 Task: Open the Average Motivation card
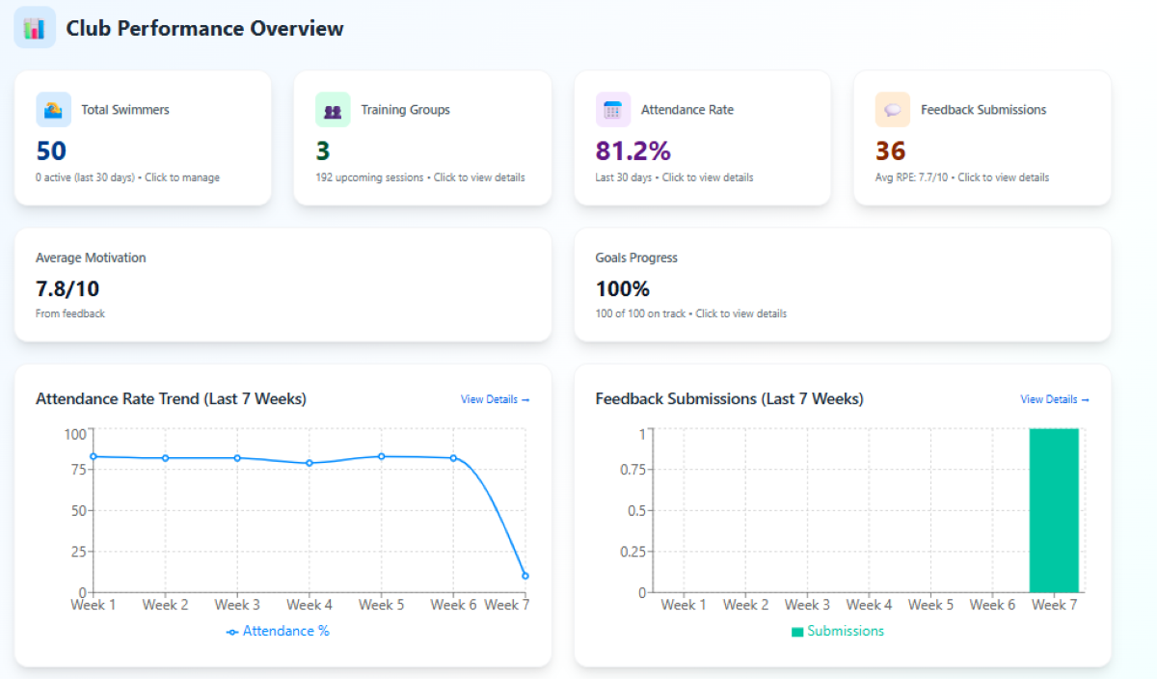click(283, 285)
